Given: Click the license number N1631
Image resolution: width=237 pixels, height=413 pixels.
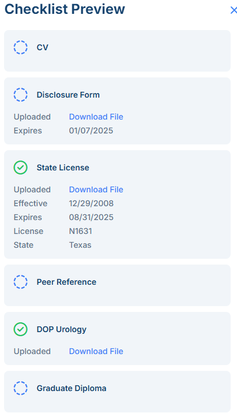Looking at the screenshot, I should [x=81, y=231].
